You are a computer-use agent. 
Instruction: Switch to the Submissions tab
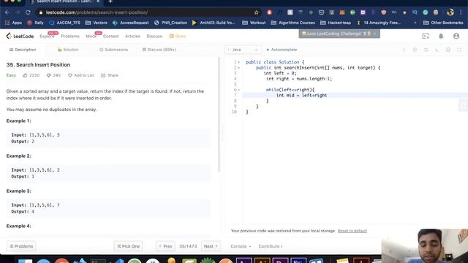coord(114,50)
